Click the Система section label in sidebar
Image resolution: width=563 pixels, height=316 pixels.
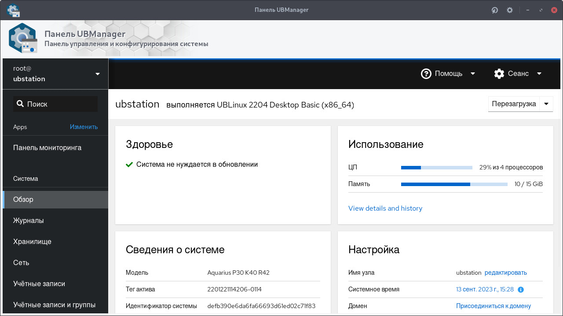click(x=26, y=179)
